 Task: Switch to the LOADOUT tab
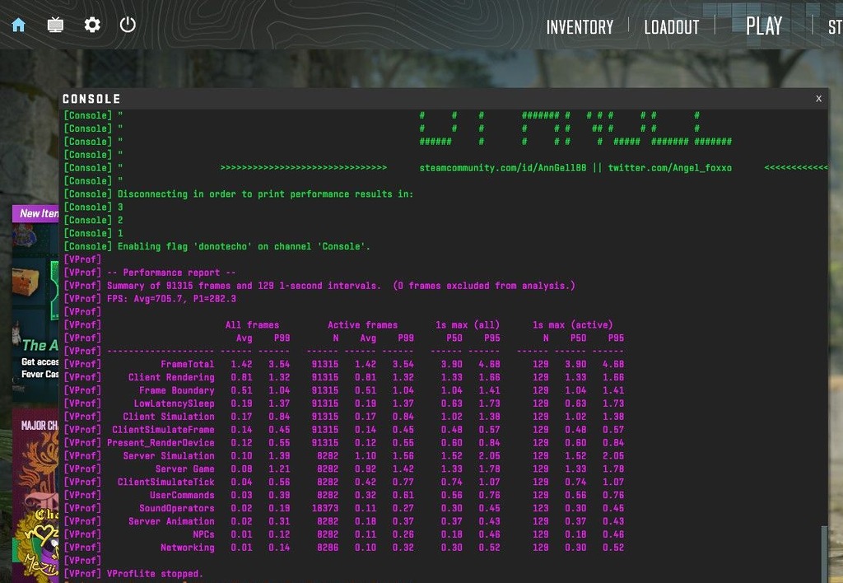pos(671,27)
